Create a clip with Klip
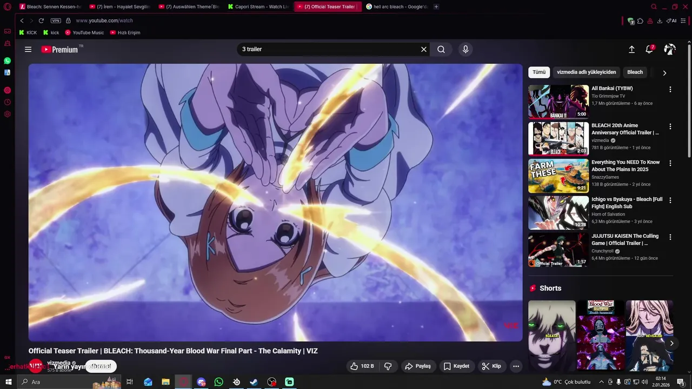This screenshot has width=692, height=389. click(491, 366)
